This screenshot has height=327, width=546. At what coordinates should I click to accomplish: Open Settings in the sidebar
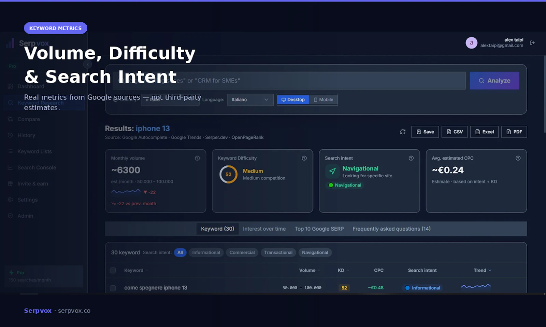pyautogui.click(x=27, y=200)
